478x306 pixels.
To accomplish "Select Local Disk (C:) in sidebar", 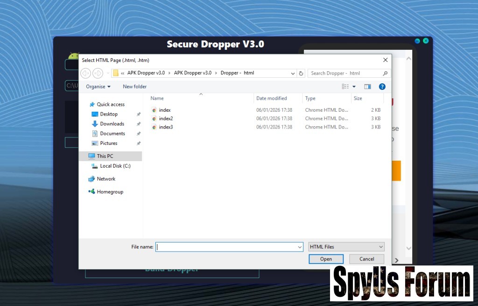I will tap(115, 166).
